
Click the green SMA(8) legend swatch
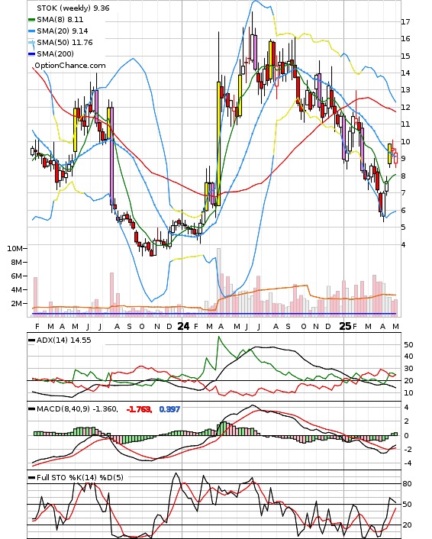pos(31,20)
